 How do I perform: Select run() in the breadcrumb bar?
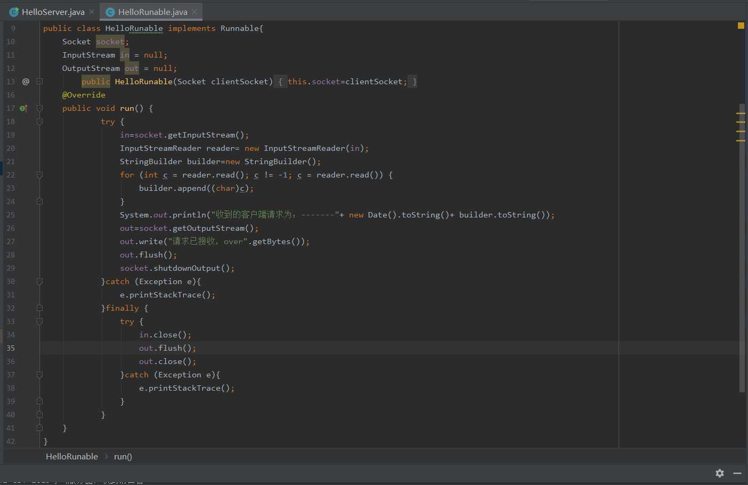coord(123,456)
